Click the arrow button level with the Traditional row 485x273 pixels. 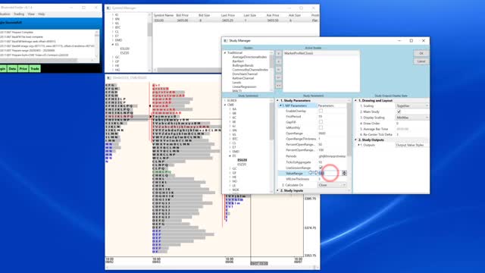pyautogui.click(x=278, y=54)
